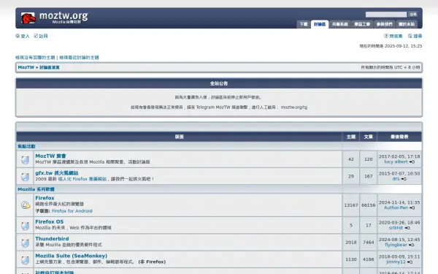
Task: View profile of user jimmy12
Action: pyautogui.click(x=396, y=262)
